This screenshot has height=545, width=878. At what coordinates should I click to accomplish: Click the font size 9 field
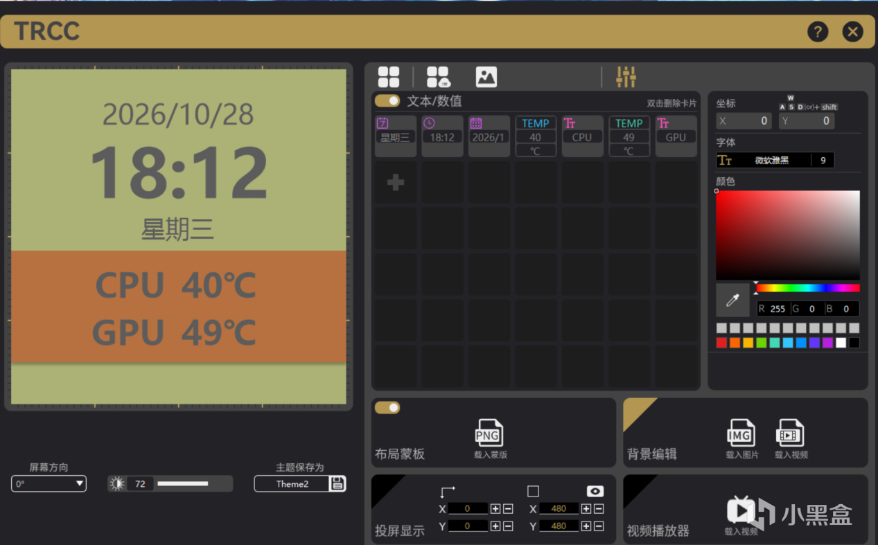point(823,160)
